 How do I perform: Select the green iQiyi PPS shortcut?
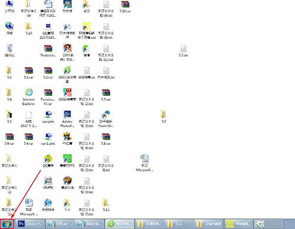(x=67, y=161)
